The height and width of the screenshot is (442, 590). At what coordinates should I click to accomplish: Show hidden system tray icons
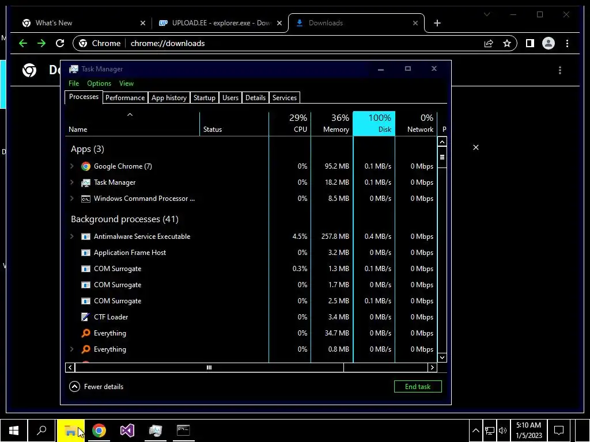coord(475,430)
